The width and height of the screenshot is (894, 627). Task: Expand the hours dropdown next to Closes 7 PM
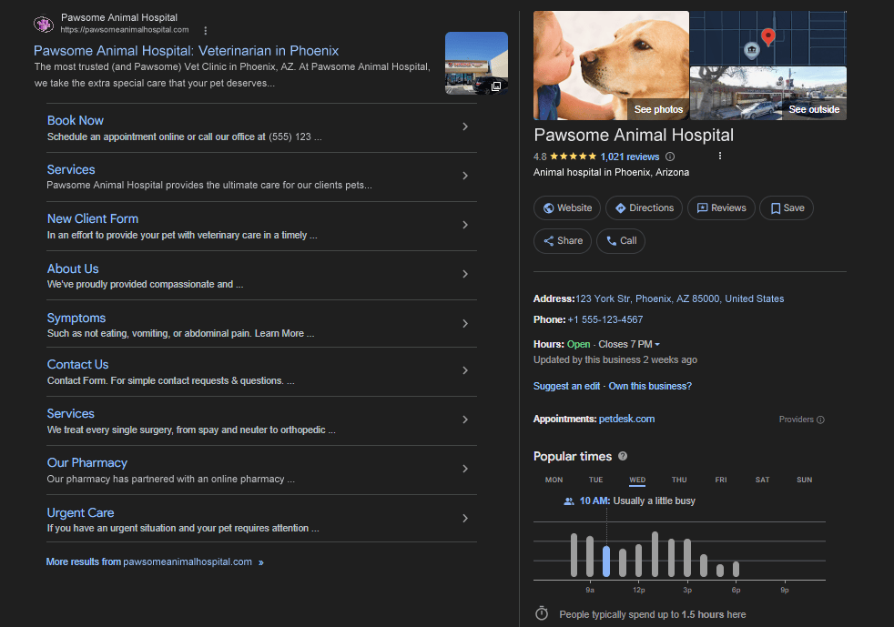click(x=657, y=344)
